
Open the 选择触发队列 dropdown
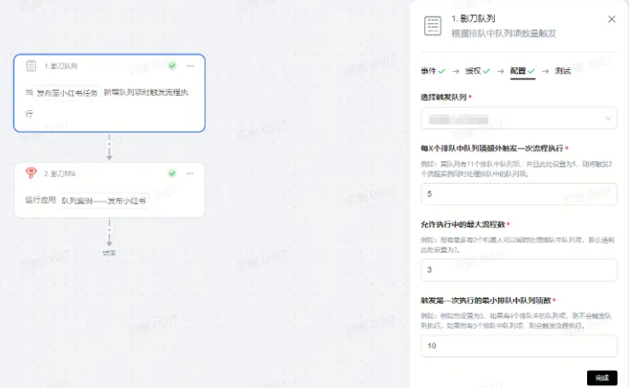tap(519, 119)
